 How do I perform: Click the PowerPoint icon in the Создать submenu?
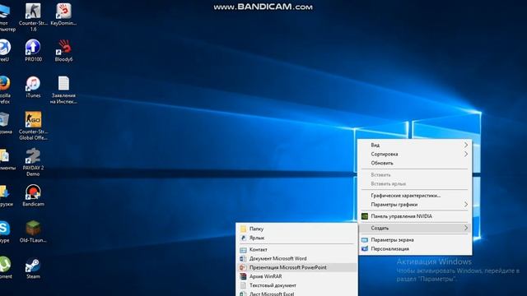[243, 267]
